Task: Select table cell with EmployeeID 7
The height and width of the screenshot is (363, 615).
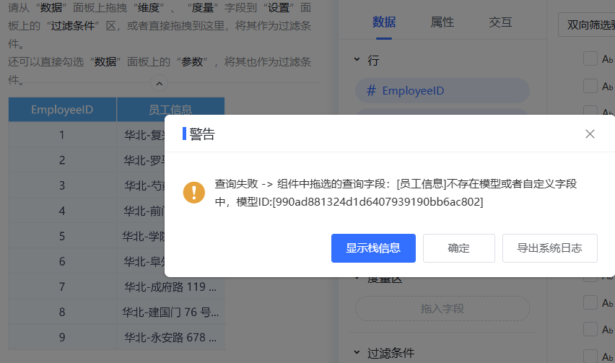Action: (62, 287)
